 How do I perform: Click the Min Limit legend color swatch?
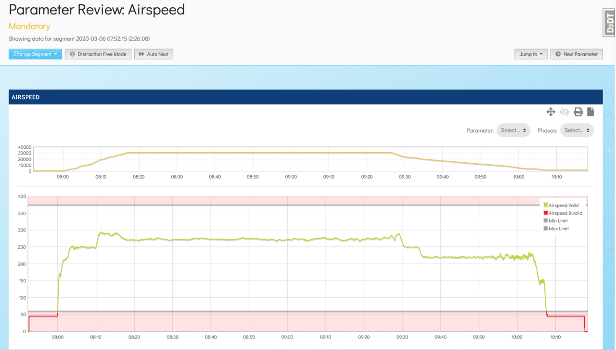pos(545,220)
